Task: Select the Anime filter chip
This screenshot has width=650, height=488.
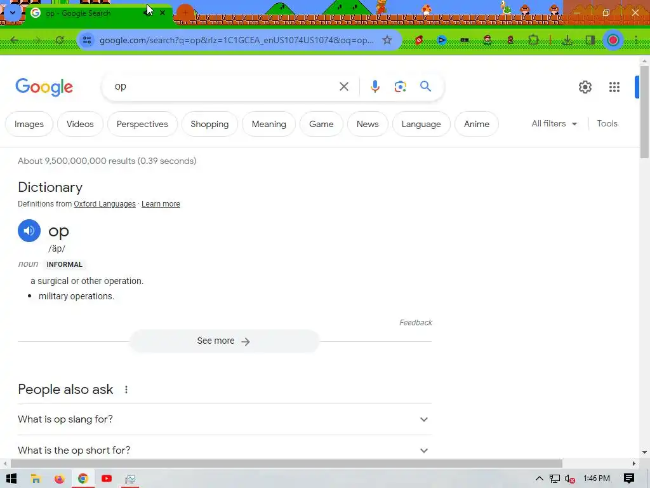Action: (x=477, y=124)
